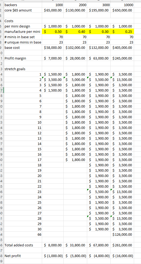Click the 'per mini design' label cell
Screen dimensions: 141x264
[23, 26]
